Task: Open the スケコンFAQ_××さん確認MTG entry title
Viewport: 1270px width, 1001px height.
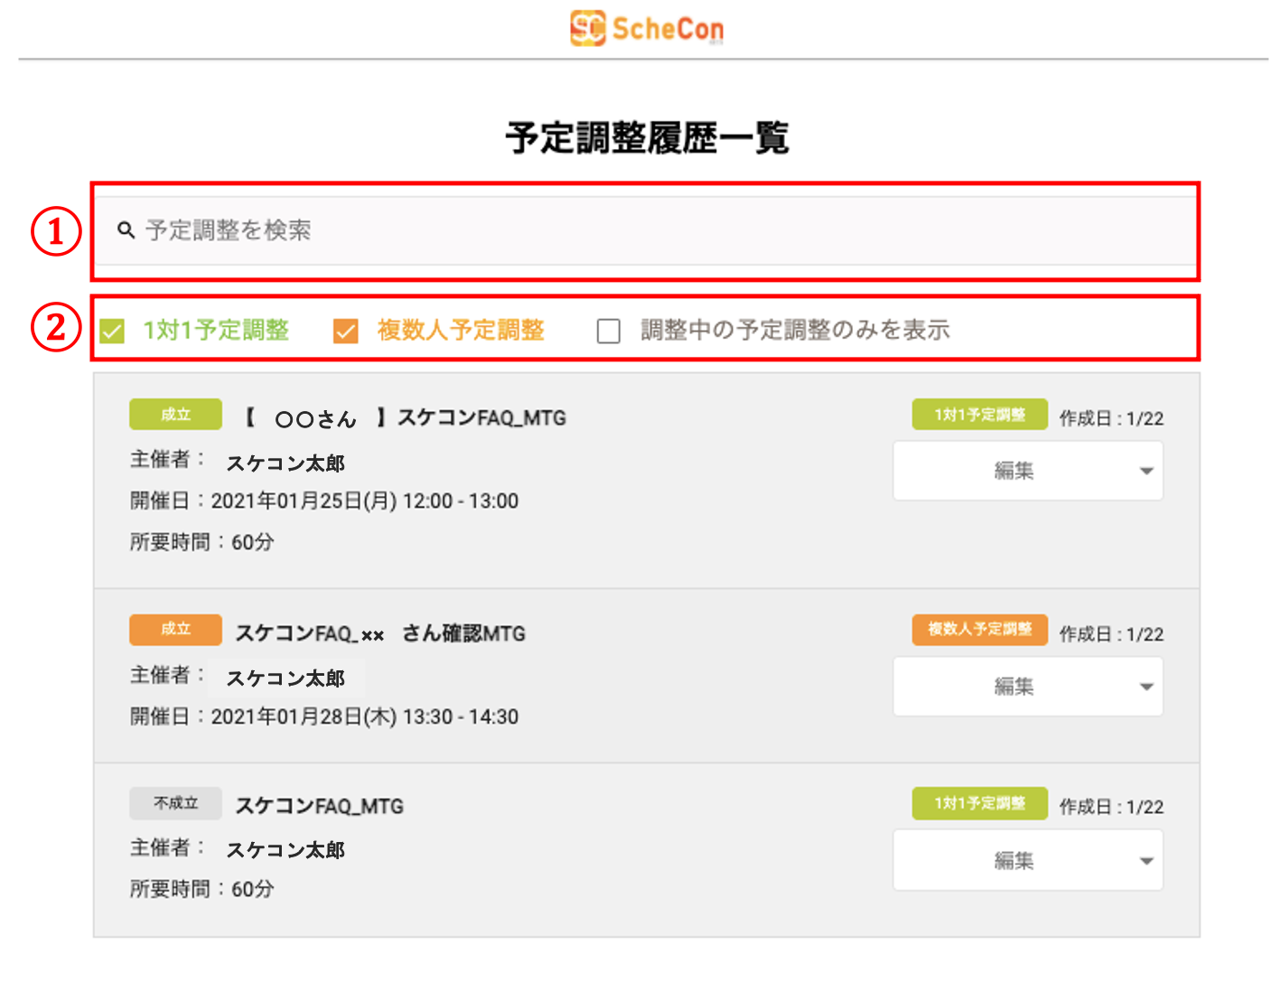Action: tap(379, 633)
